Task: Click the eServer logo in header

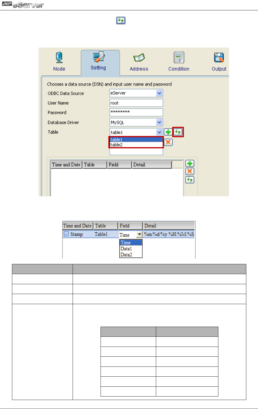Action: tap(23, 5)
